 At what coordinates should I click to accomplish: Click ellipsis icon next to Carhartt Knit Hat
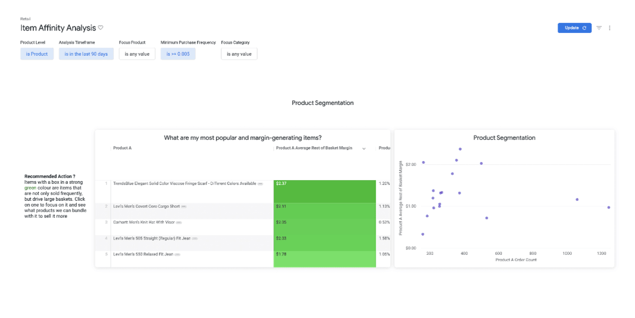[x=179, y=222]
